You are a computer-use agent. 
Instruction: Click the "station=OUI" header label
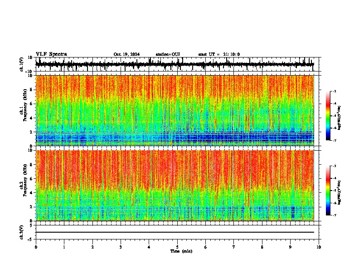pyautogui.click(x=168, y=54)
